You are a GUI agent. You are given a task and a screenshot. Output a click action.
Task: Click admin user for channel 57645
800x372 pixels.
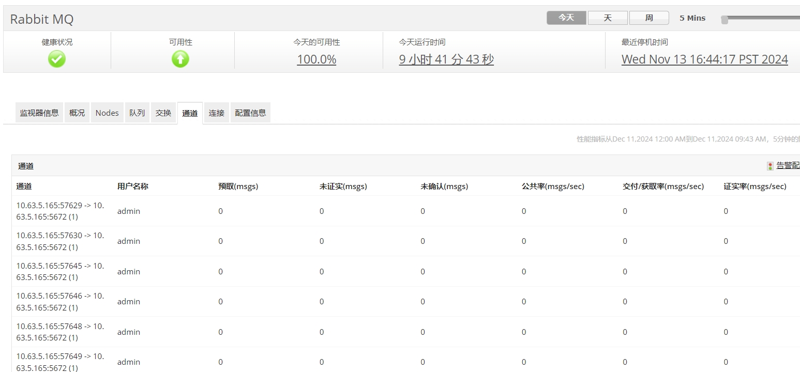tap(129, 271)
